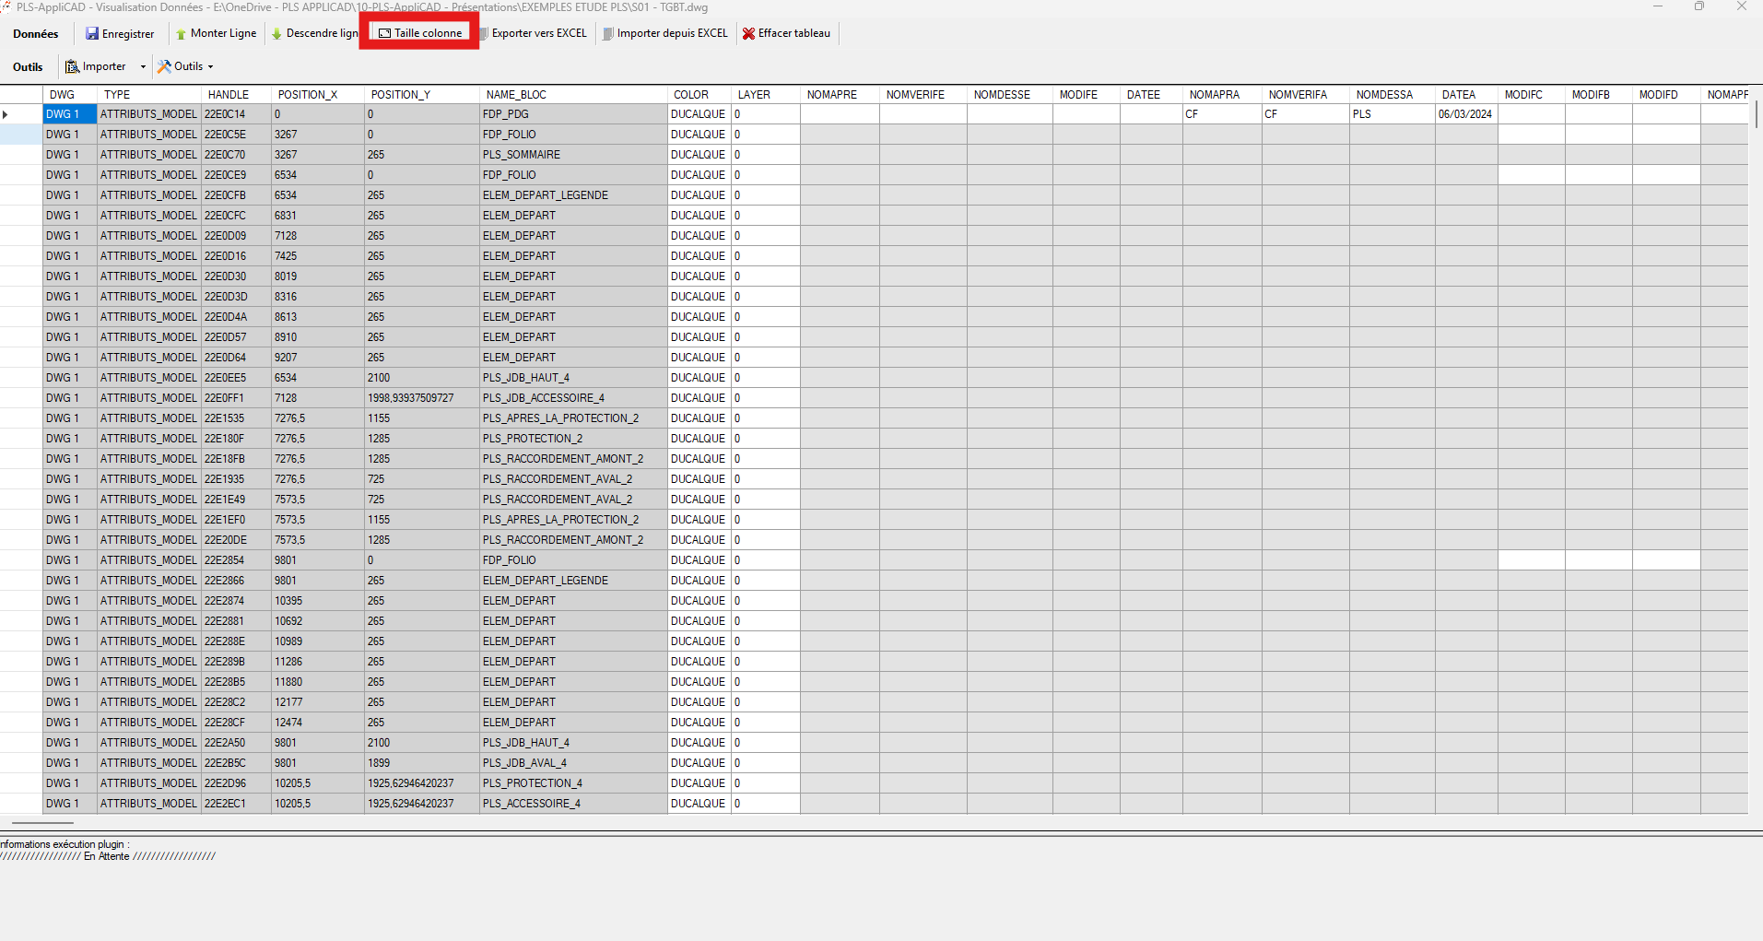Click the Importer clipboard icon
1763x941 pixels.
(72, 67)
